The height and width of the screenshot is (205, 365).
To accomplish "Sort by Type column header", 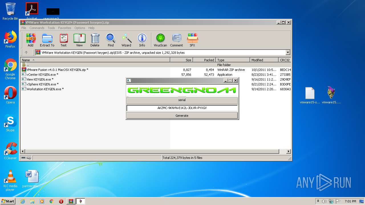I will pos(233,60).
